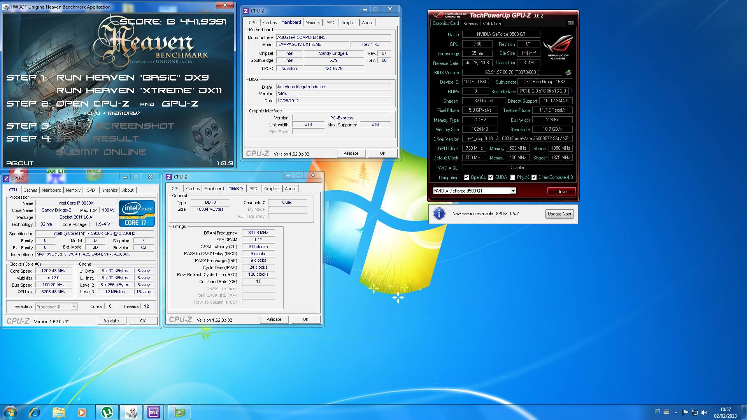The height and width of the screenshot is (420, 747).
Task: Click the GPU-Z screenshot camera icon
Action: [x=571, y=23]
